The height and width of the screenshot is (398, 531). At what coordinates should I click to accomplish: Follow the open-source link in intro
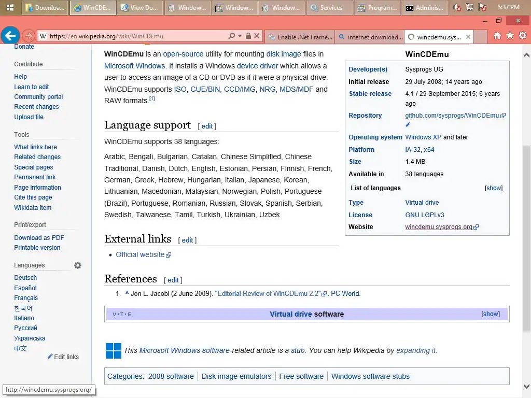pyautogui.click(x=183, y=54)
